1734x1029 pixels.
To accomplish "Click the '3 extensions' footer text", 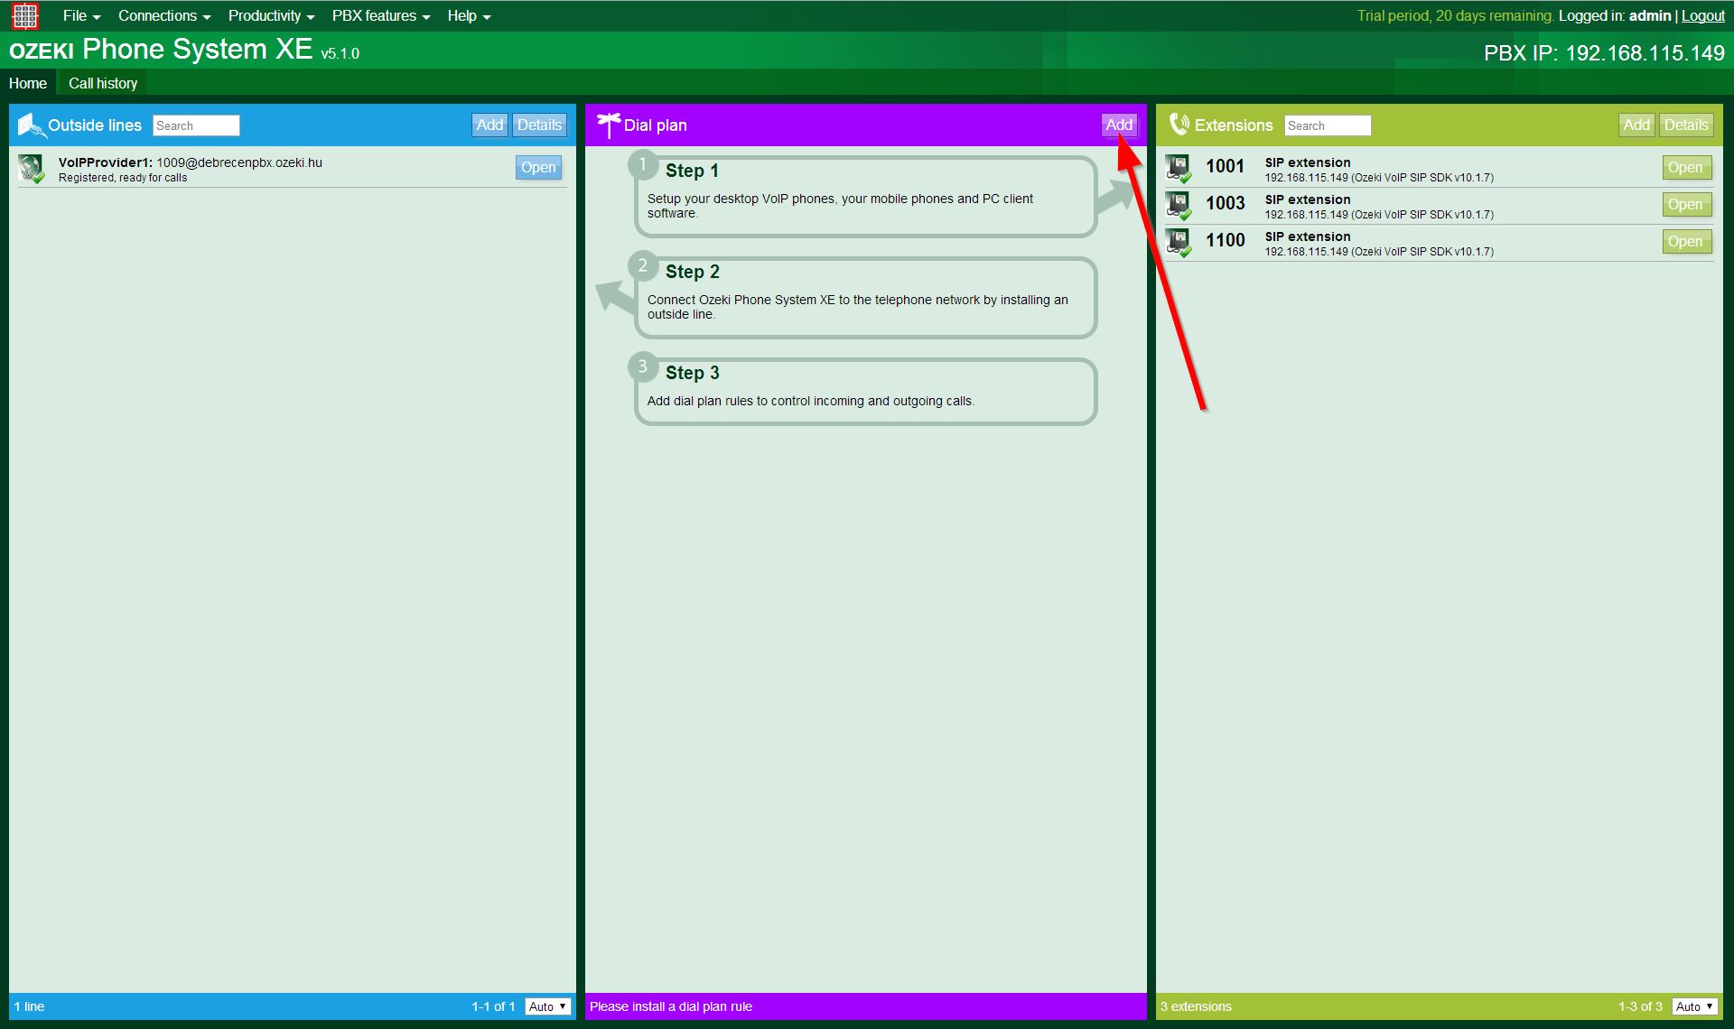I will (x=1196, y=1006).
